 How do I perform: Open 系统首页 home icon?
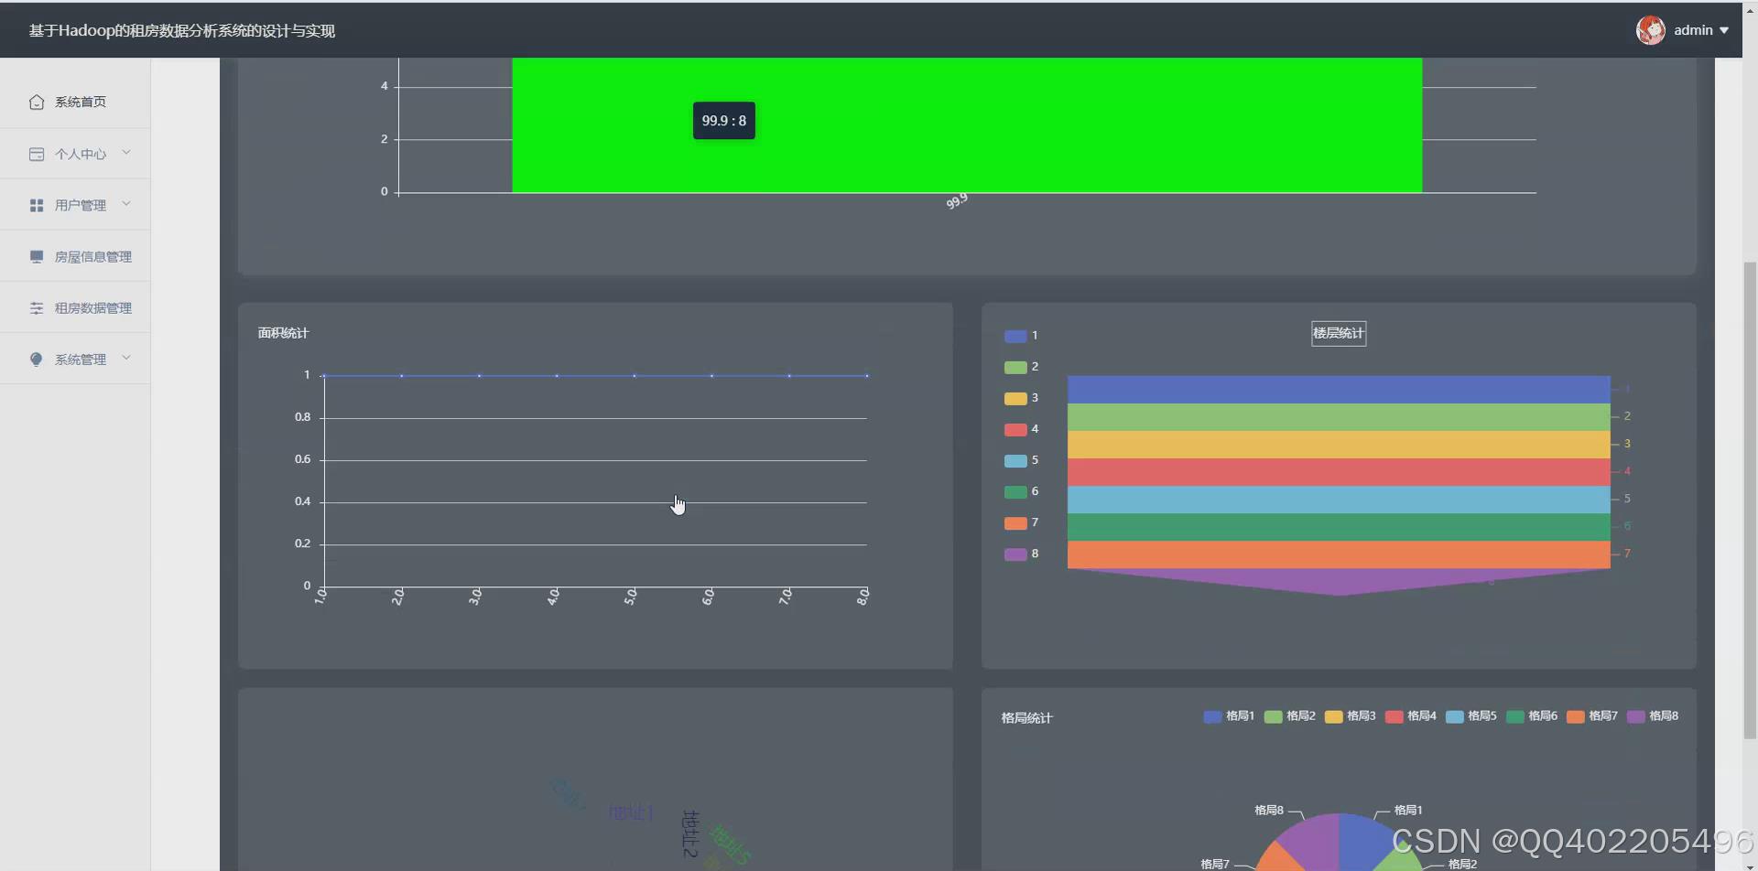(37, 102)
